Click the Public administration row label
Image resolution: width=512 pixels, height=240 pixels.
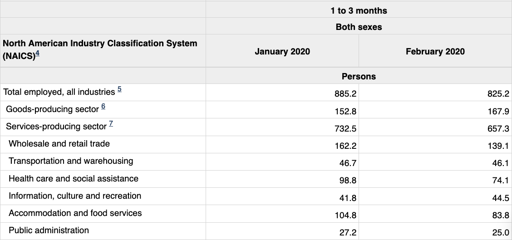click(x=49, y=230)
